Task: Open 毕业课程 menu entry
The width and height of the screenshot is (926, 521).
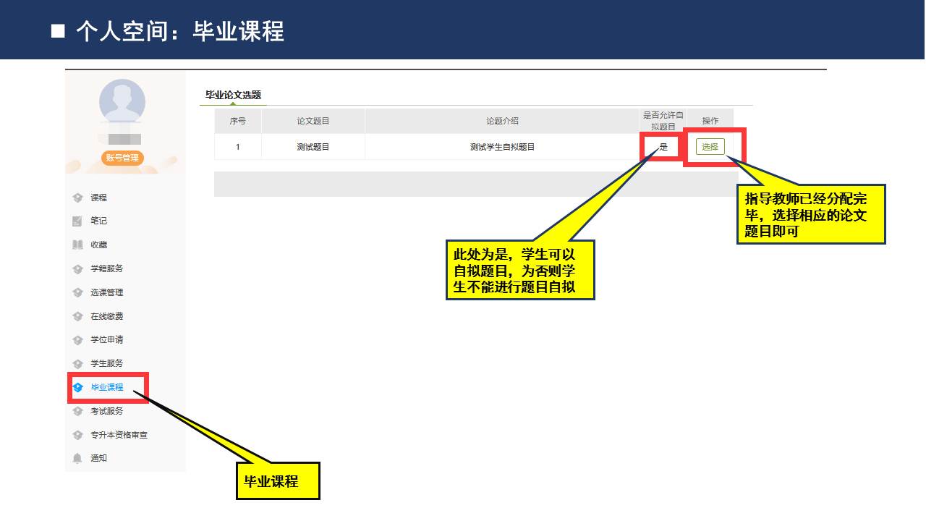Action: click(106, 387)
